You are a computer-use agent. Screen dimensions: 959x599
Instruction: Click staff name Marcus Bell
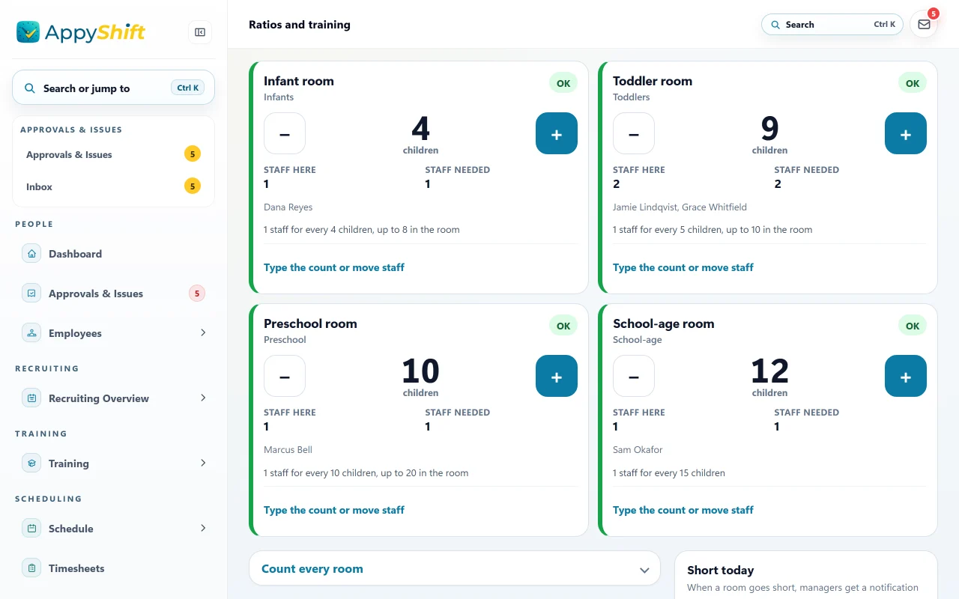[x=288, y=450]
